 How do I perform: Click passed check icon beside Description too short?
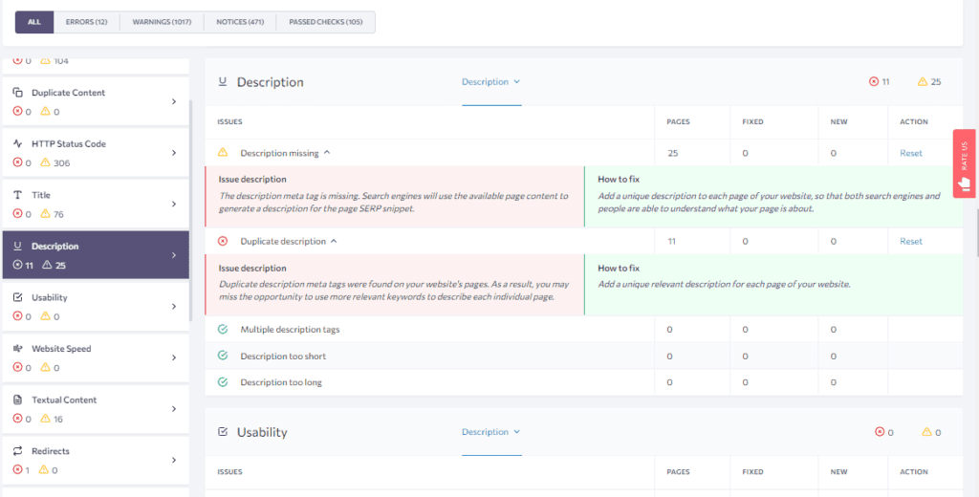point(222,356)
